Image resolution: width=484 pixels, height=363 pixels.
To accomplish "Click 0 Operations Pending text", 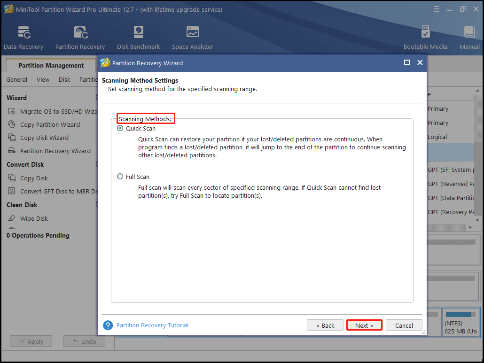I will coord(38,235).
